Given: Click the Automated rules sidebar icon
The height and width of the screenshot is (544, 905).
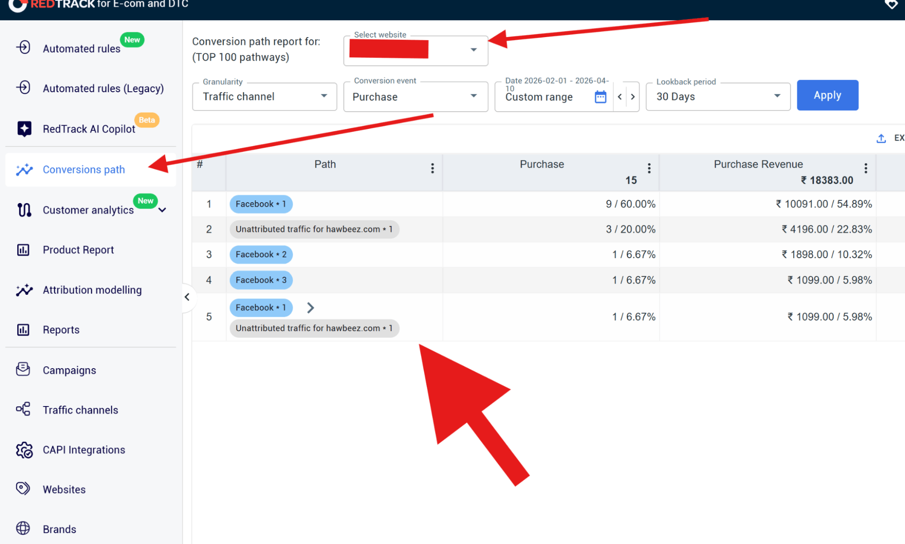Looking at the screenshot, I should point(23,47).
